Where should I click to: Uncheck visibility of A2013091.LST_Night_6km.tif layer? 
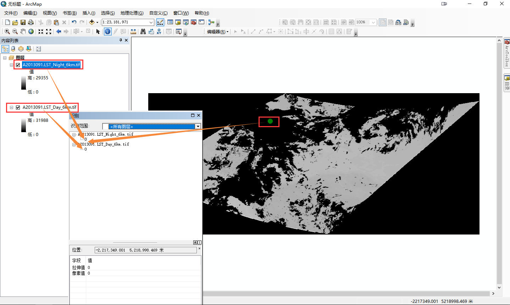(x=18, y=65)
